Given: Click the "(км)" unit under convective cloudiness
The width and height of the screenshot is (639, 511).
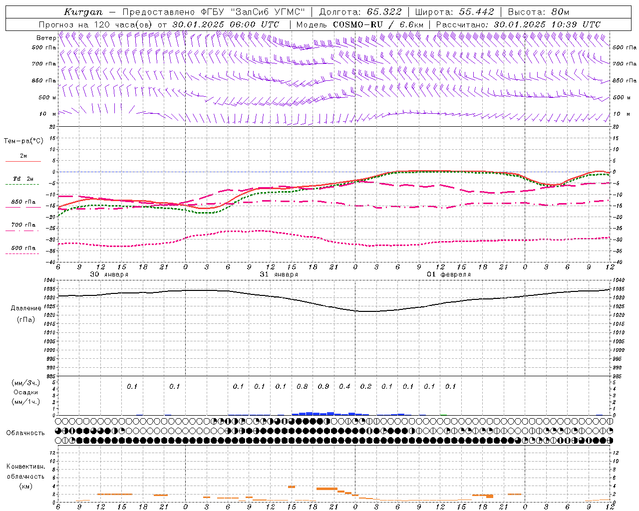Looking at the screenshot, I should coord(26,486).
